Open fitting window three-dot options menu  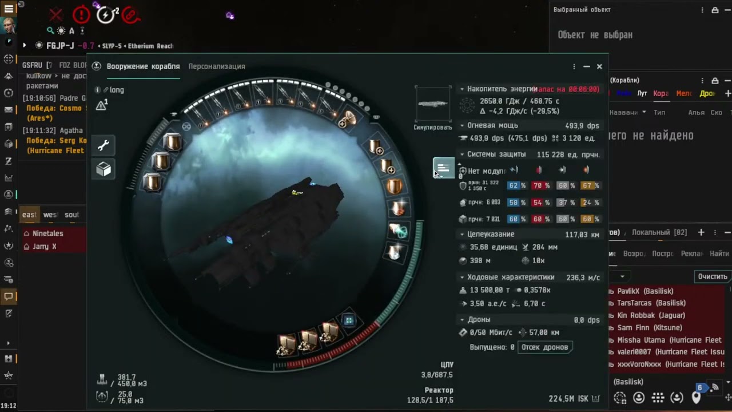tap(574, 66)
